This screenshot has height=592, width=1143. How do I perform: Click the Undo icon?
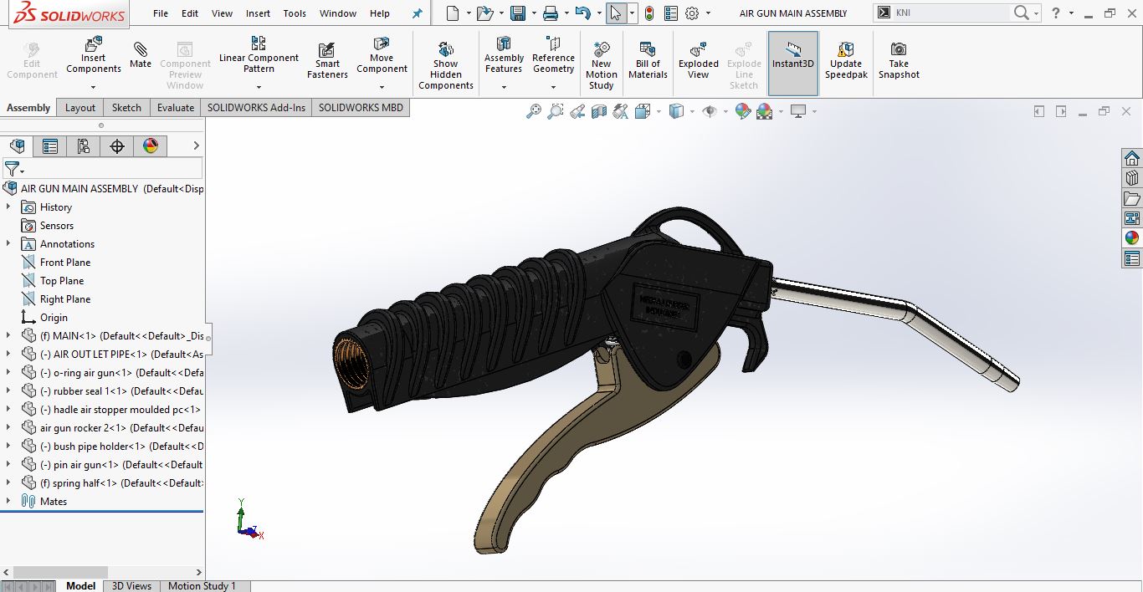(582, 13)
